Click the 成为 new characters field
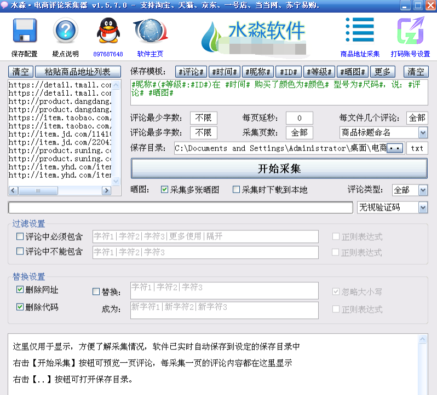 point(225,310)
